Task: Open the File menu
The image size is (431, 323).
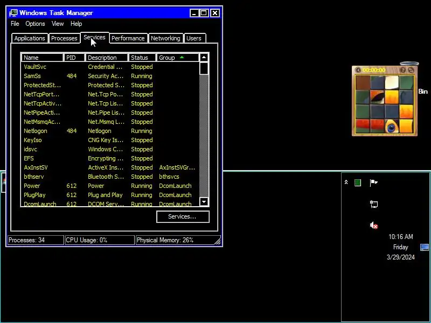Action: point(15,24)
